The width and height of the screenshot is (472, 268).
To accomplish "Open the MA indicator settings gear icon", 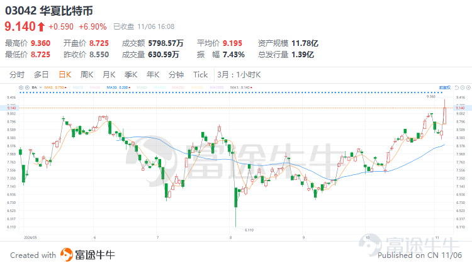I will [21, 87].
